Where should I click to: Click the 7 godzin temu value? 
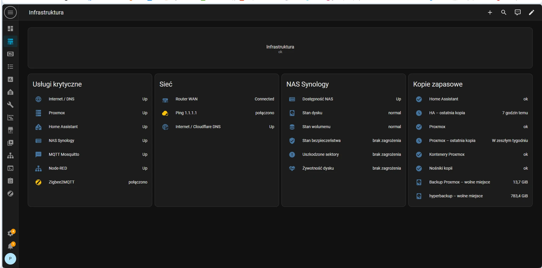[x=515, y=113]
